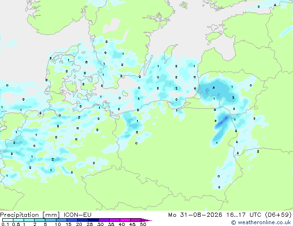293x226 pixels.
Task: Click the legend tick label 50
Action: [143, 224]
